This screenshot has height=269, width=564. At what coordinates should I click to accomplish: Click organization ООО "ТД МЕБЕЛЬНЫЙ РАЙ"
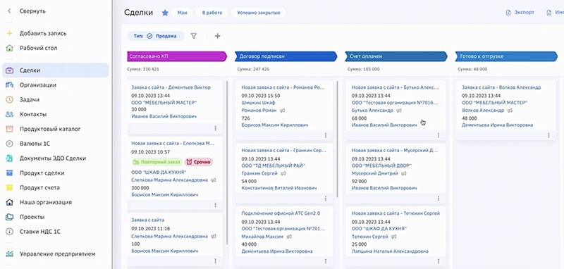[274, 165]
